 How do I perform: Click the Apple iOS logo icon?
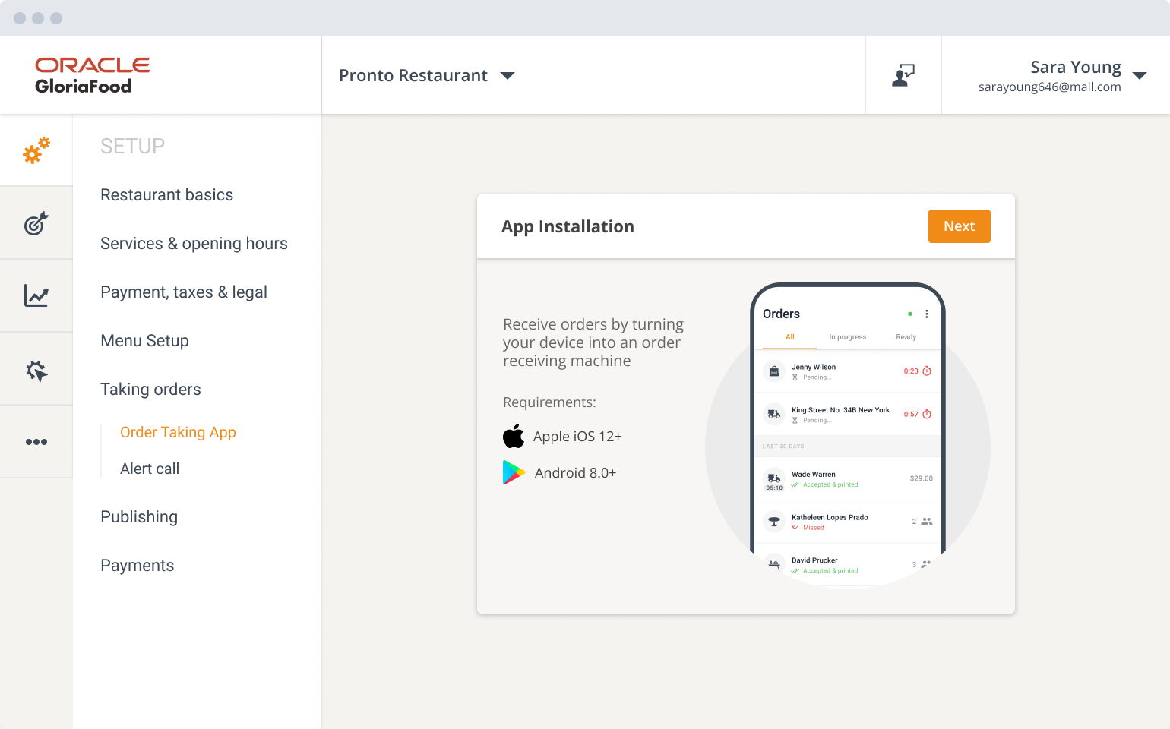514,437
